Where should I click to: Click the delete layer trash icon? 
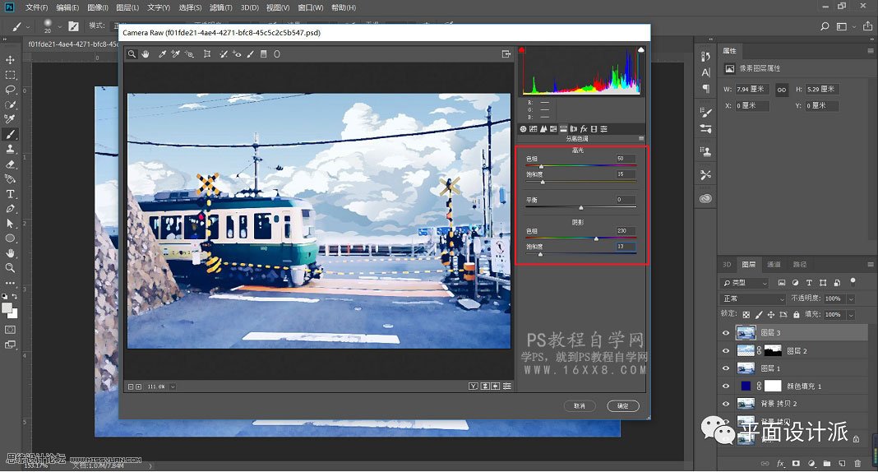[857, 463]
